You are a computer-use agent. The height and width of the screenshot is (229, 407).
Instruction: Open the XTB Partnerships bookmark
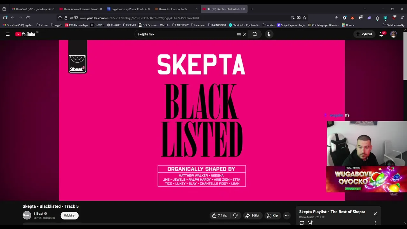(76, 25)
